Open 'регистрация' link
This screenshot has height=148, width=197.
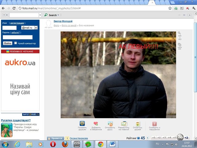coord(17,23)
